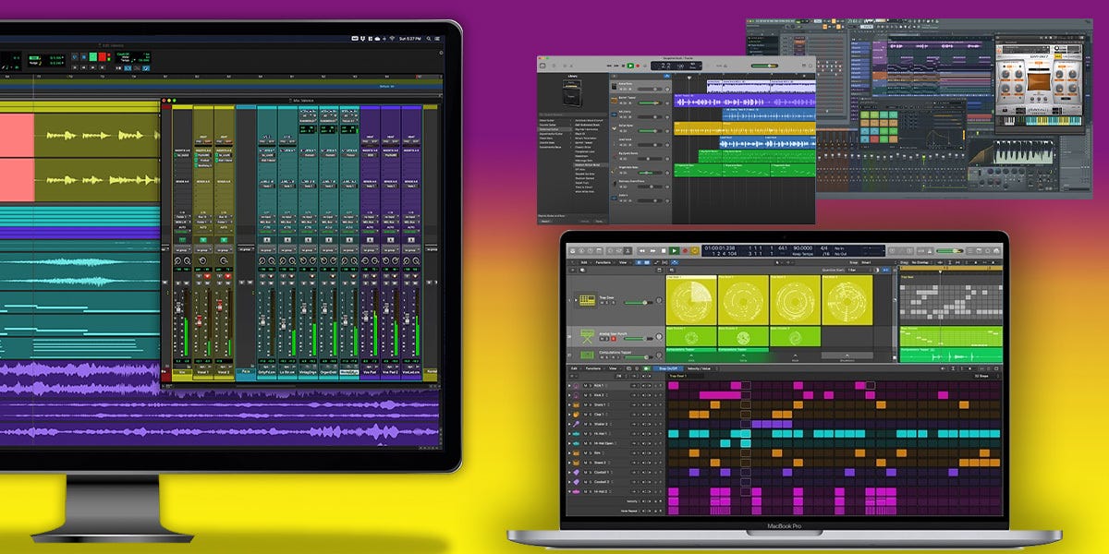The height and width of the screenshot is (554, 1109).
Task: Click the red Record button in GarageBand
Action: [639, 66]
